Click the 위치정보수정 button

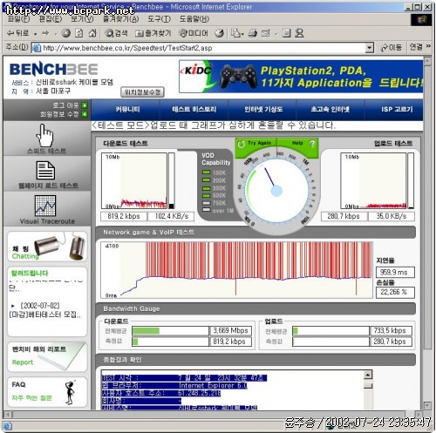pyautogui.click(x=142, y=92)
